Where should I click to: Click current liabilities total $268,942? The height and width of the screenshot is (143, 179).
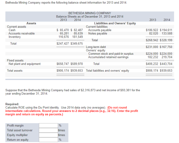[x=152, y=40]
